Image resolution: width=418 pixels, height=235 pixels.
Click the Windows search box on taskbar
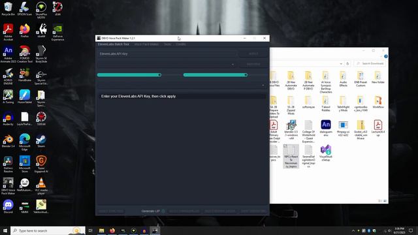pyautogui.click(x=48, y=230)
